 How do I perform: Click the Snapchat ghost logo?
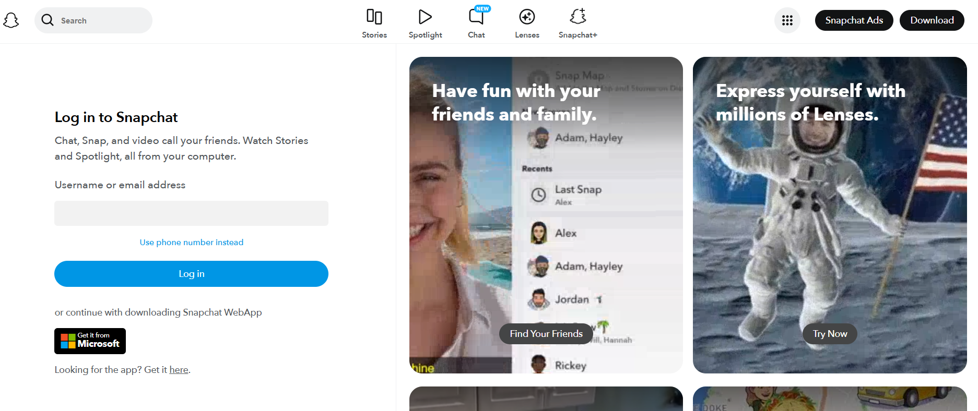[11, 20]
